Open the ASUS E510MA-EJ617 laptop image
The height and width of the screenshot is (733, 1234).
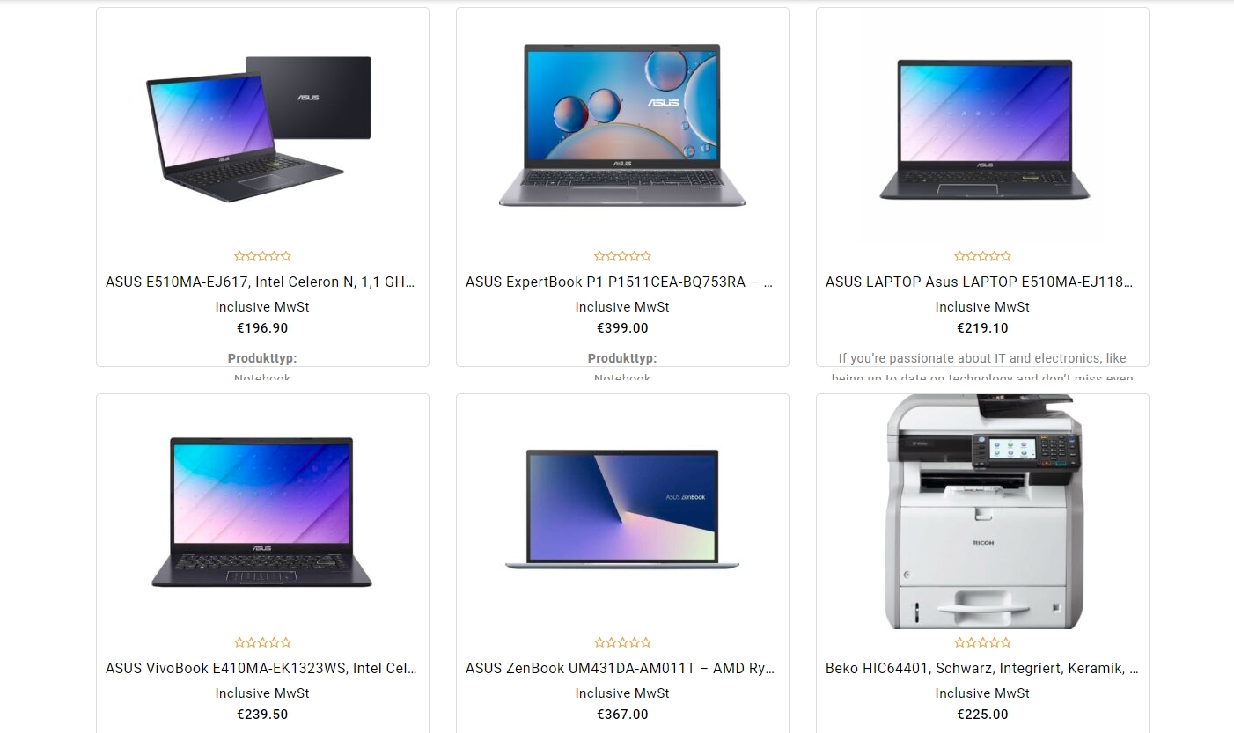262,124
